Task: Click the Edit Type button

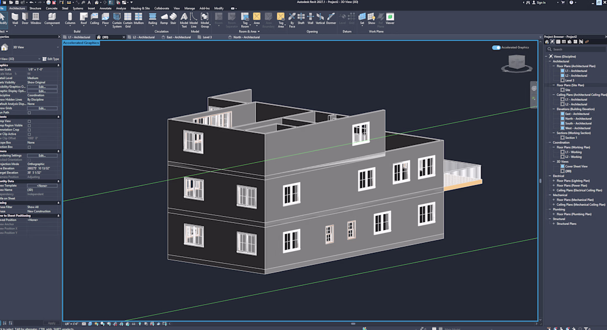Action: (51, 59)
